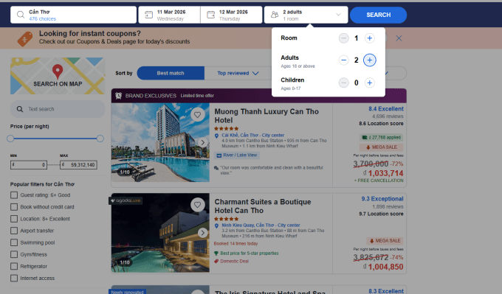Click Ninh Kieu Quay, Cần Thơ location link
The width and height of the screenshot is (502, 294).
click(261, 225)
